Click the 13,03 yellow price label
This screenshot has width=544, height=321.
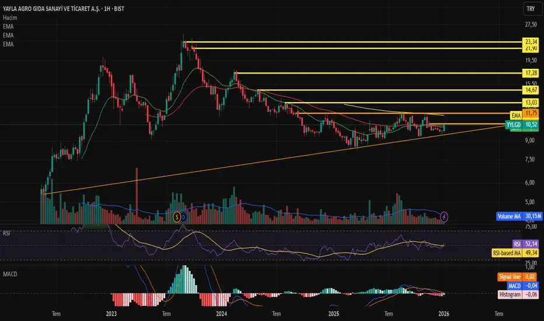[531, 102]
